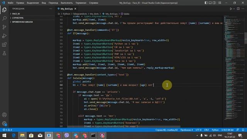
Task: Open Windows action center notifications
Action: pyautogui.click(x=240, y=136)
